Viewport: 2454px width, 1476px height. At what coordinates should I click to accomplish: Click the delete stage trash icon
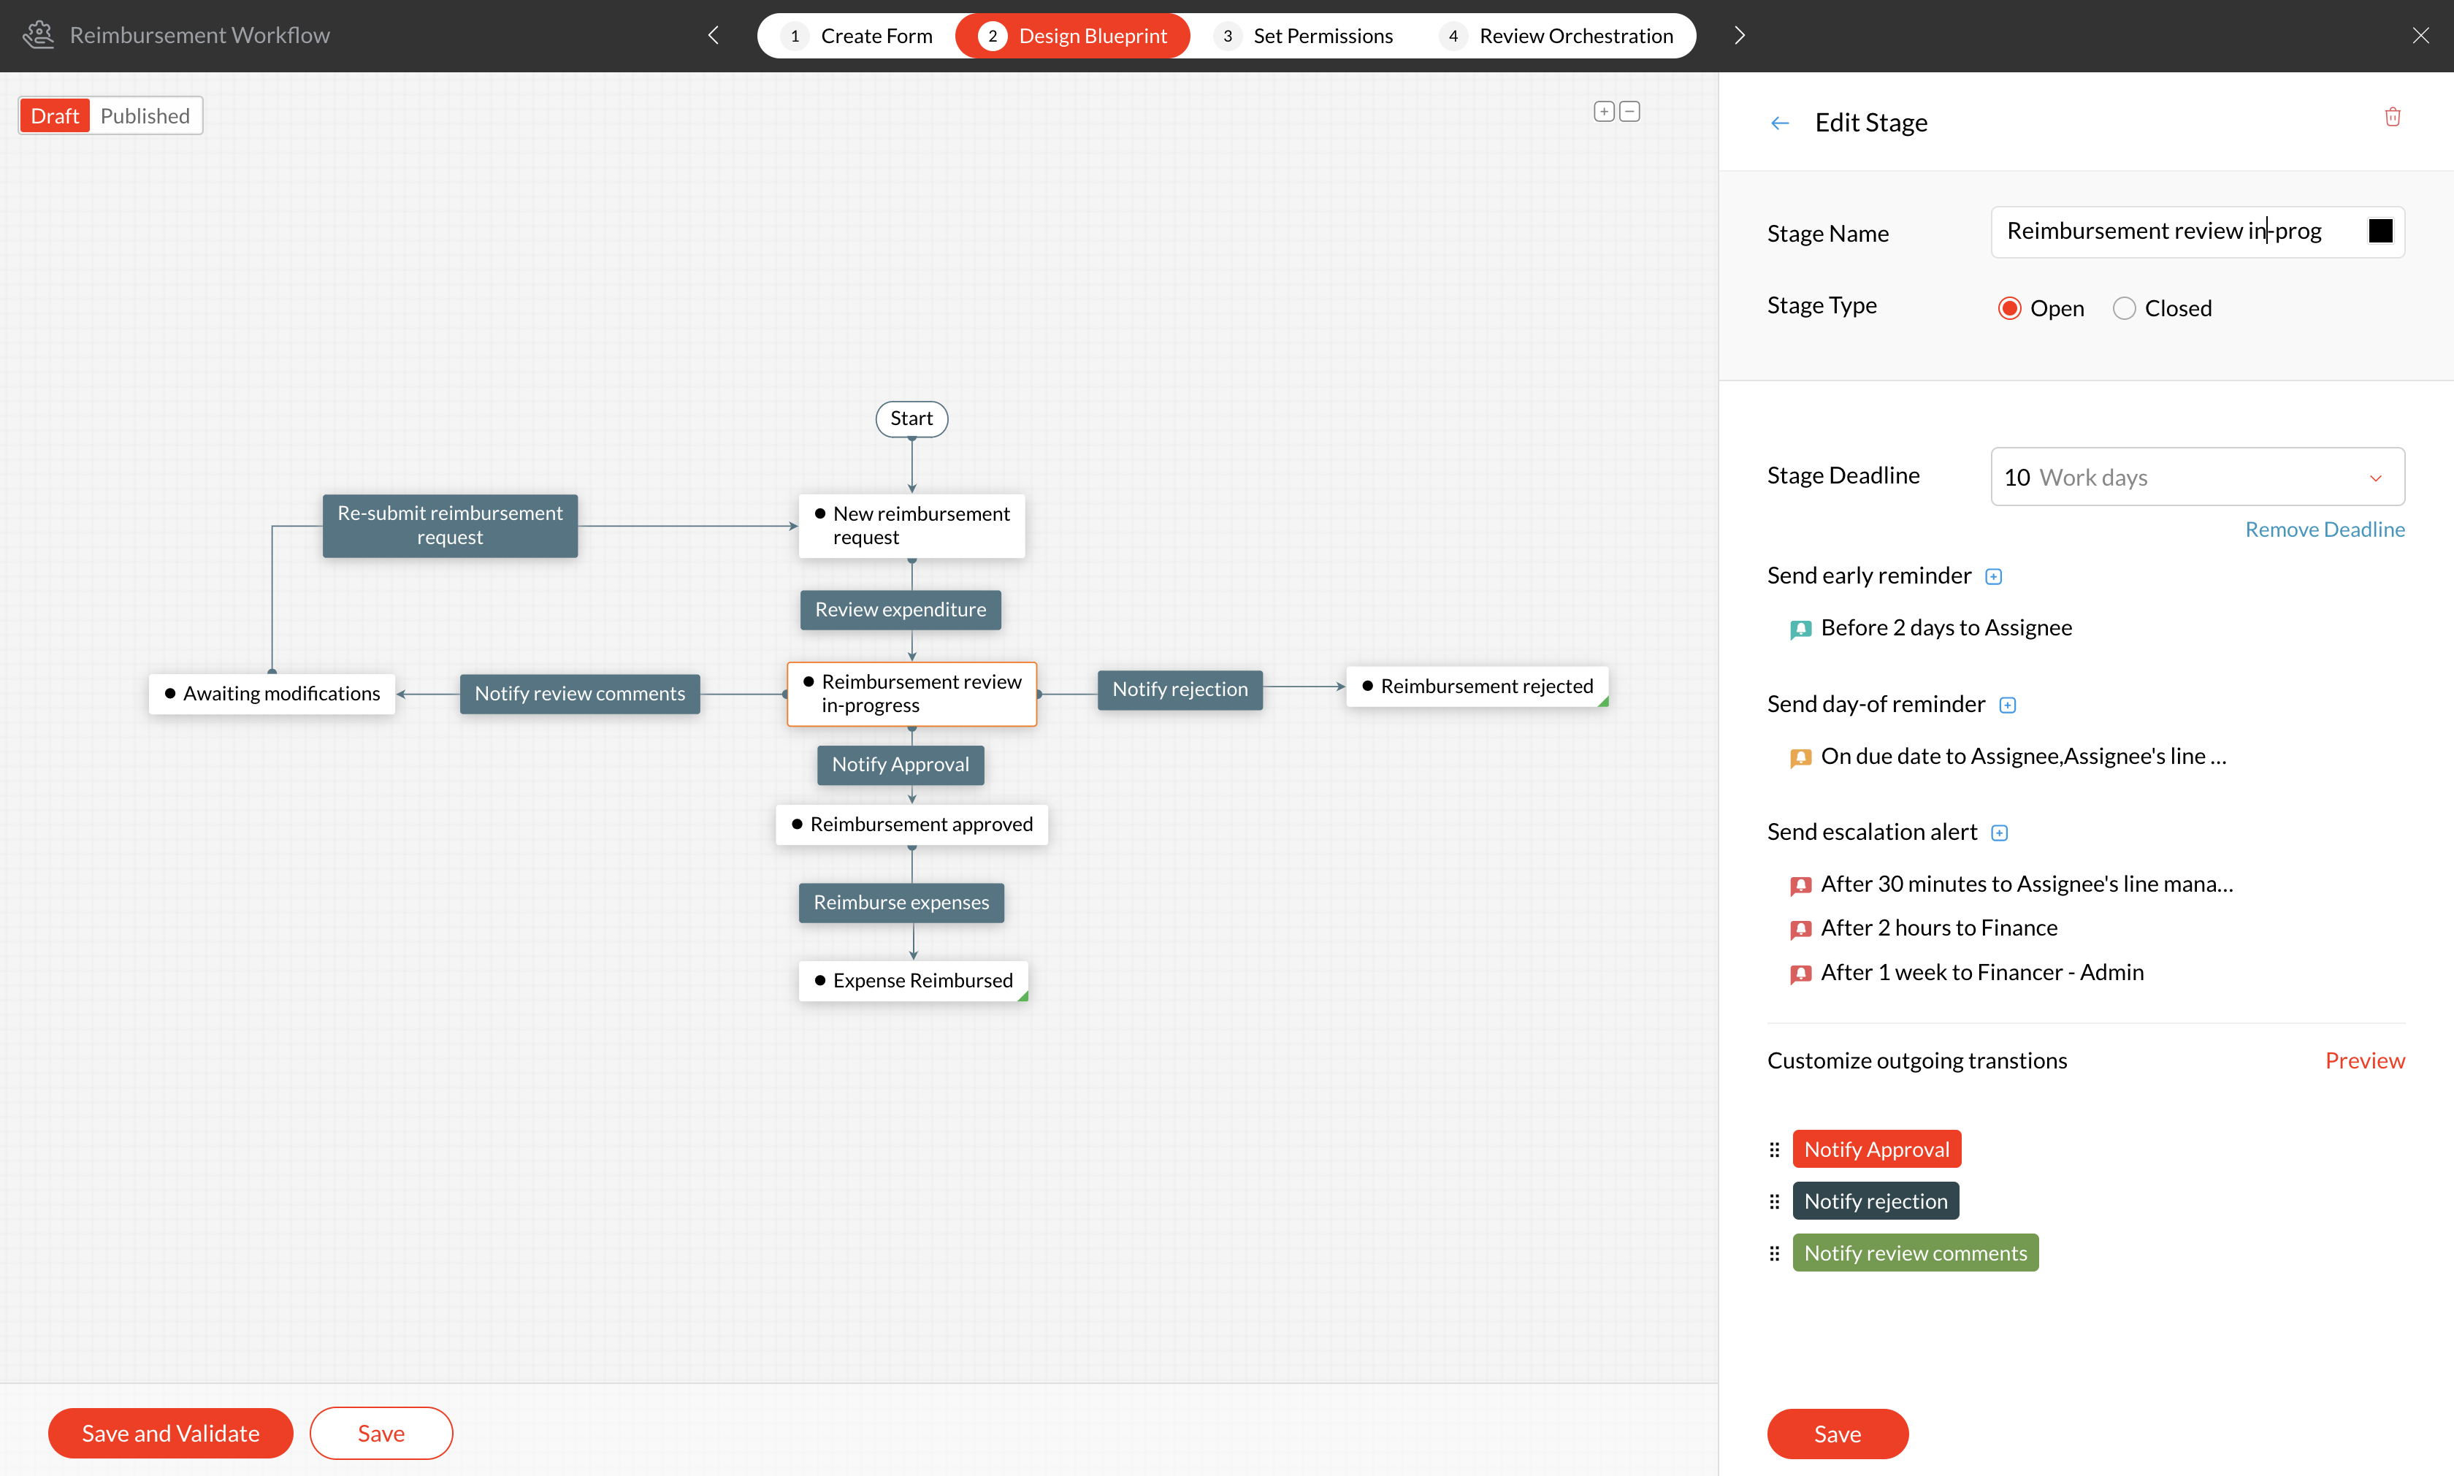2393,118
